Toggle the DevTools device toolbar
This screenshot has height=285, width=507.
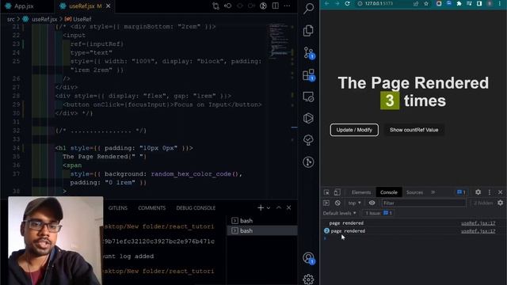click(337, 192)
